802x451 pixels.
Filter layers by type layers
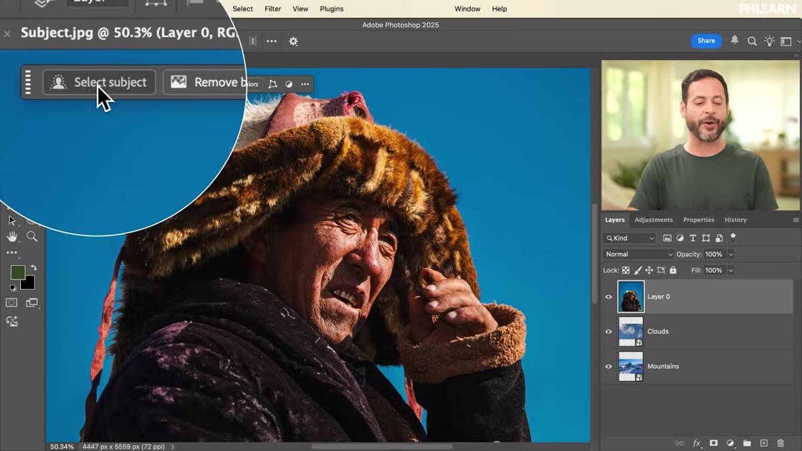click(693, 238)
